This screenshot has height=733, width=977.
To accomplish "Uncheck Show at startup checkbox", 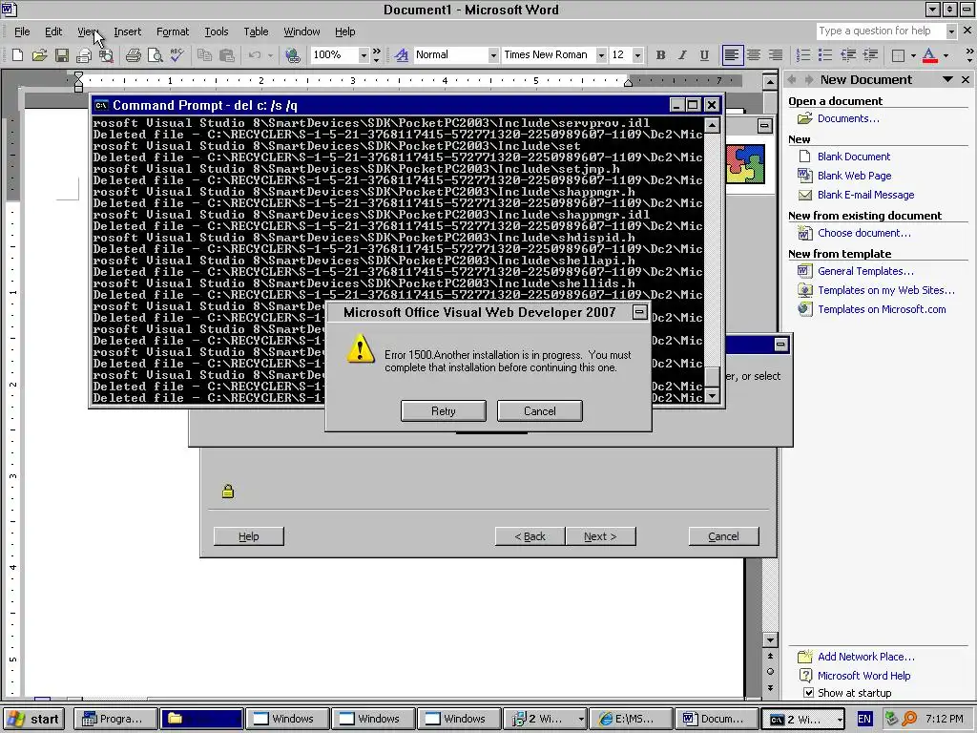I will click(x=808, y=693).
